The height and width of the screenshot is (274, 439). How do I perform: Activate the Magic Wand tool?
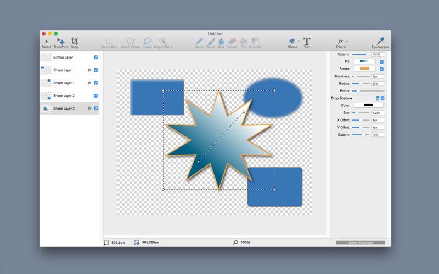(x=163, y=43)
